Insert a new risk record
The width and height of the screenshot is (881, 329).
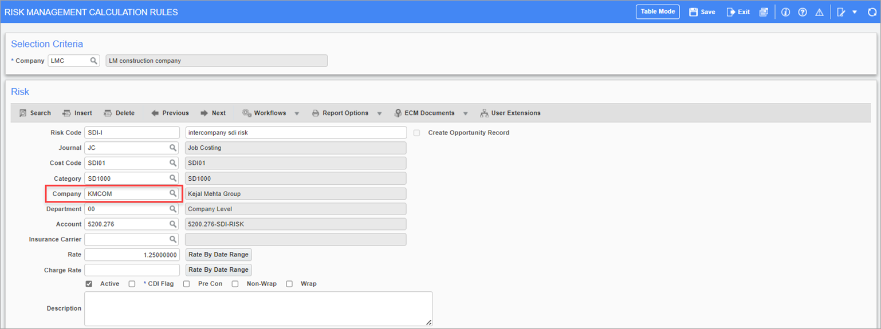click(x=77, y=113)
